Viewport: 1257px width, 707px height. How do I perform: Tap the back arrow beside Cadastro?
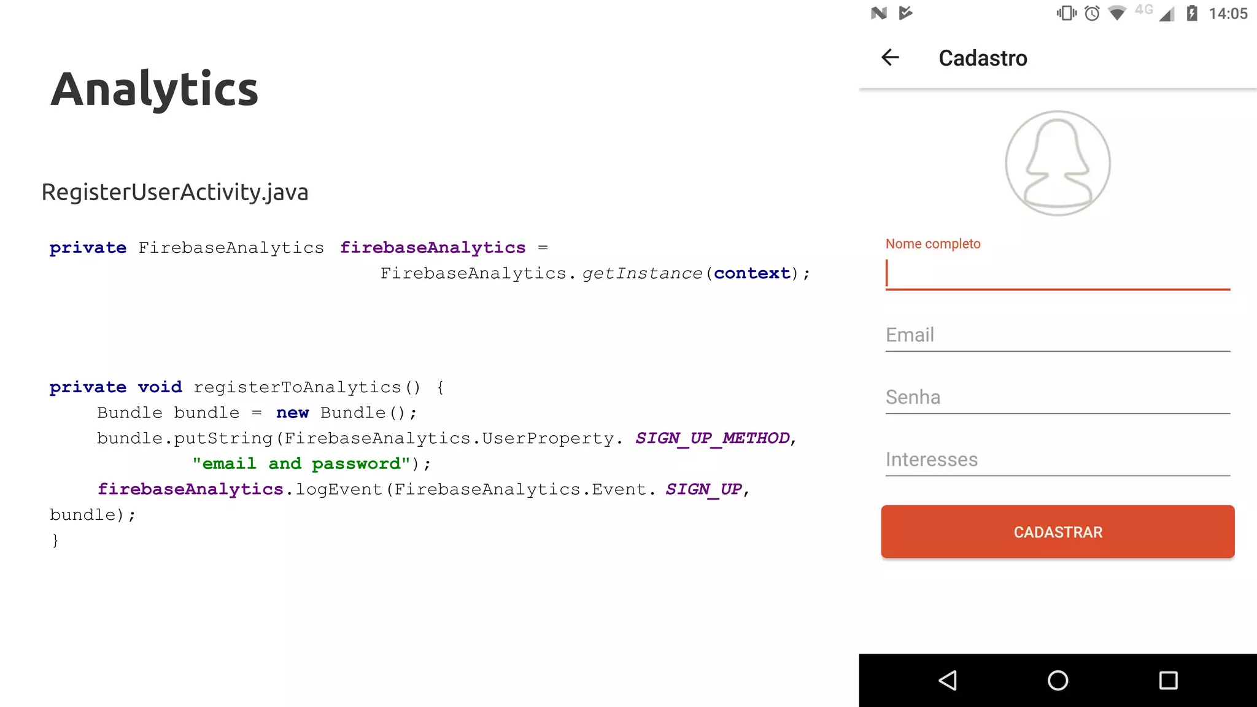[x=890, y=58]
